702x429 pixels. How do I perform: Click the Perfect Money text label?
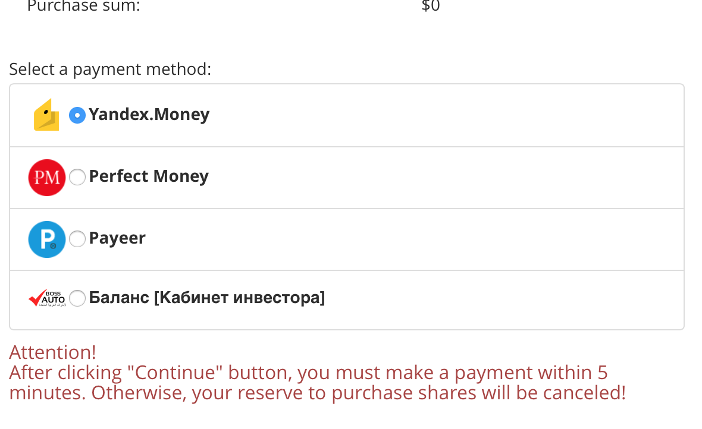pos(149,176)
